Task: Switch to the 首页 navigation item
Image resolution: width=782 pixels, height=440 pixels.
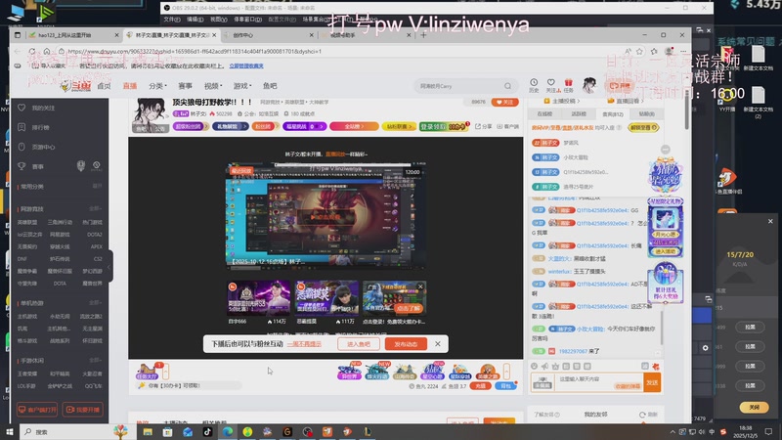Action: (x=104, y=86)
